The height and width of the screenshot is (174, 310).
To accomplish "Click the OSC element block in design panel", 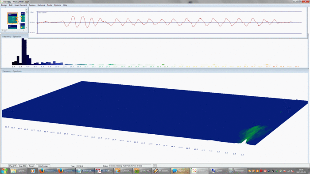I will pyautogui.click(x=23, y=17).
